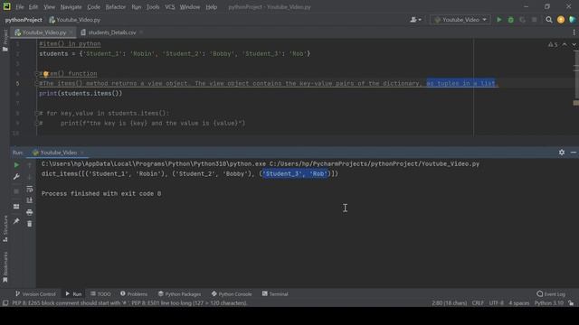Change file encoding UTF-8
This screenshot has height=325, width=579.
tap(497, 303)
